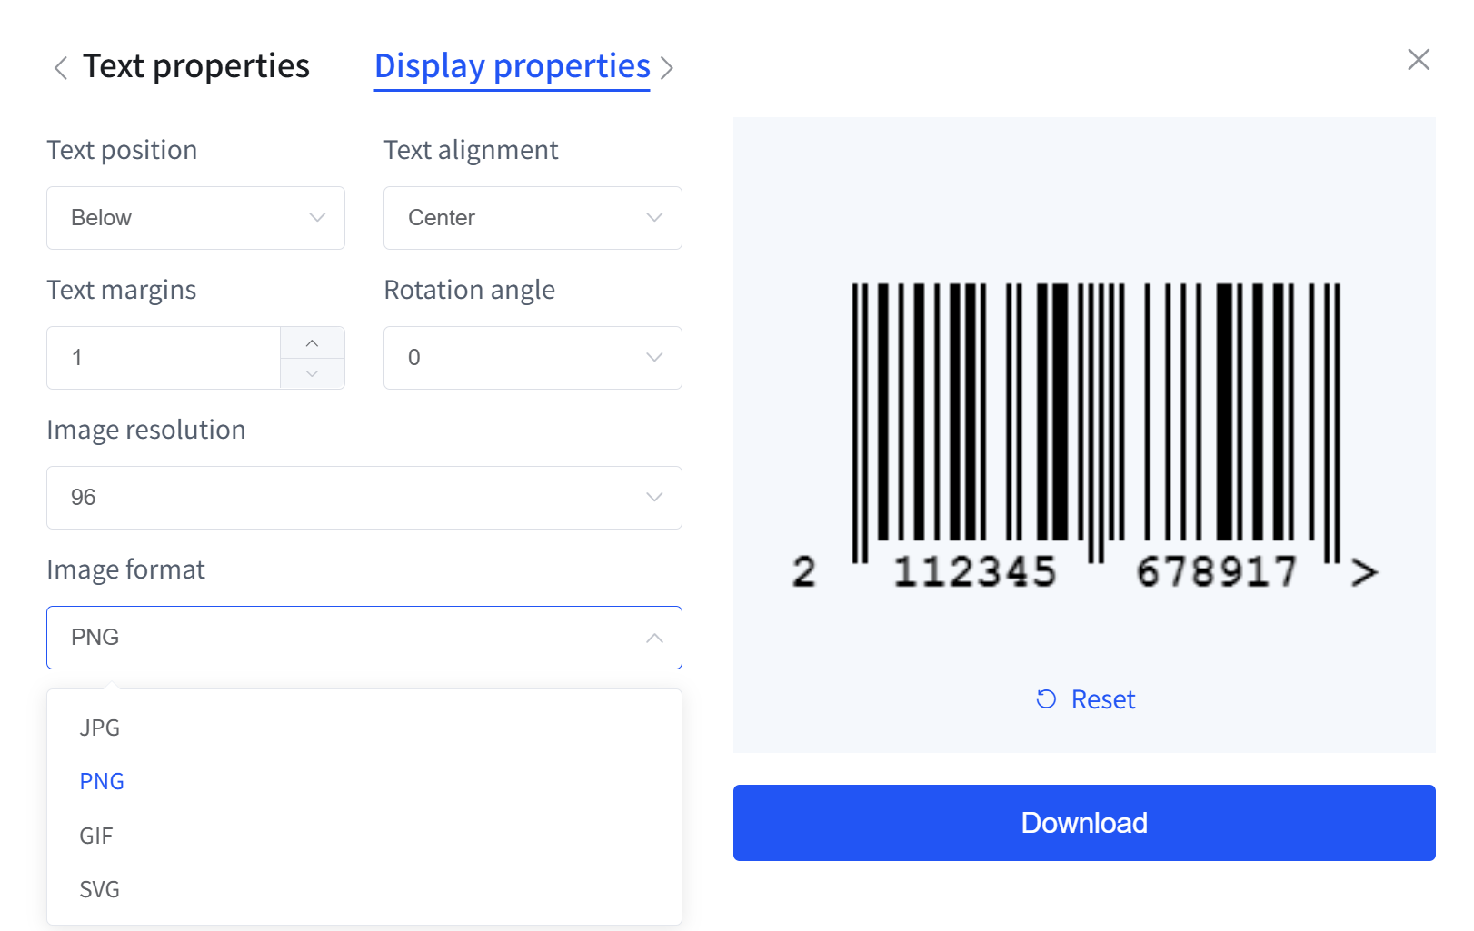
Task: Choose GIF image format option
Action: (x=364, y=836)
